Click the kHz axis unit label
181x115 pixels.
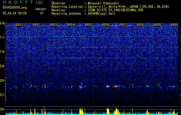(x=3, y=23)
